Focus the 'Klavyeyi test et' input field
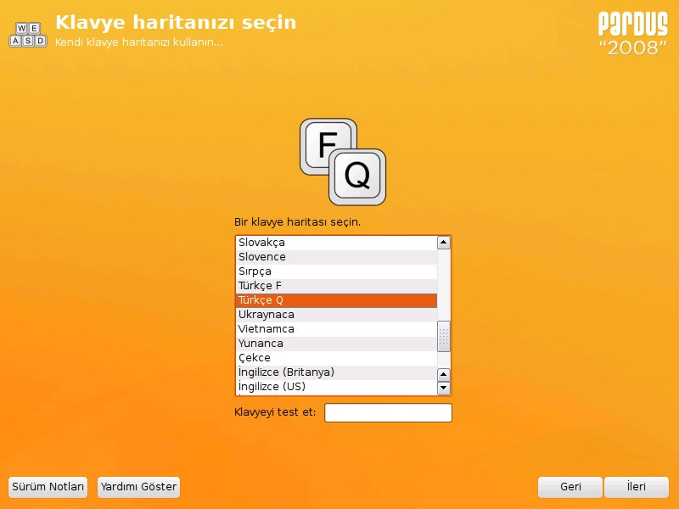The image size is (679, 509). [388, 412]
